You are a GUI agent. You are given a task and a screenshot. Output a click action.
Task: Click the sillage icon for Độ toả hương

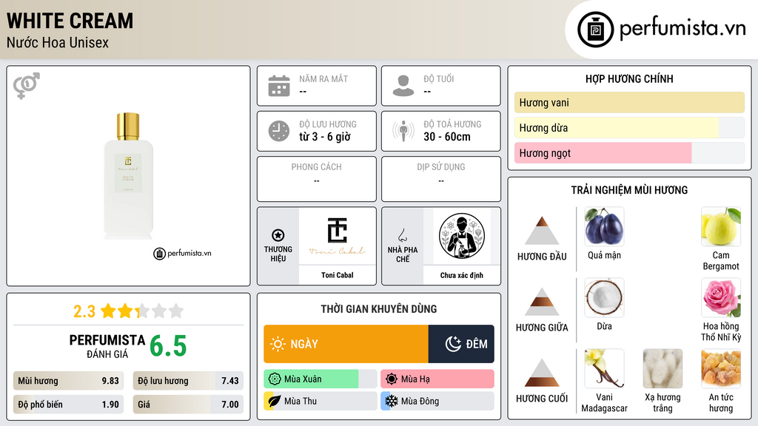pyautogui.click(x=403, y=131)
